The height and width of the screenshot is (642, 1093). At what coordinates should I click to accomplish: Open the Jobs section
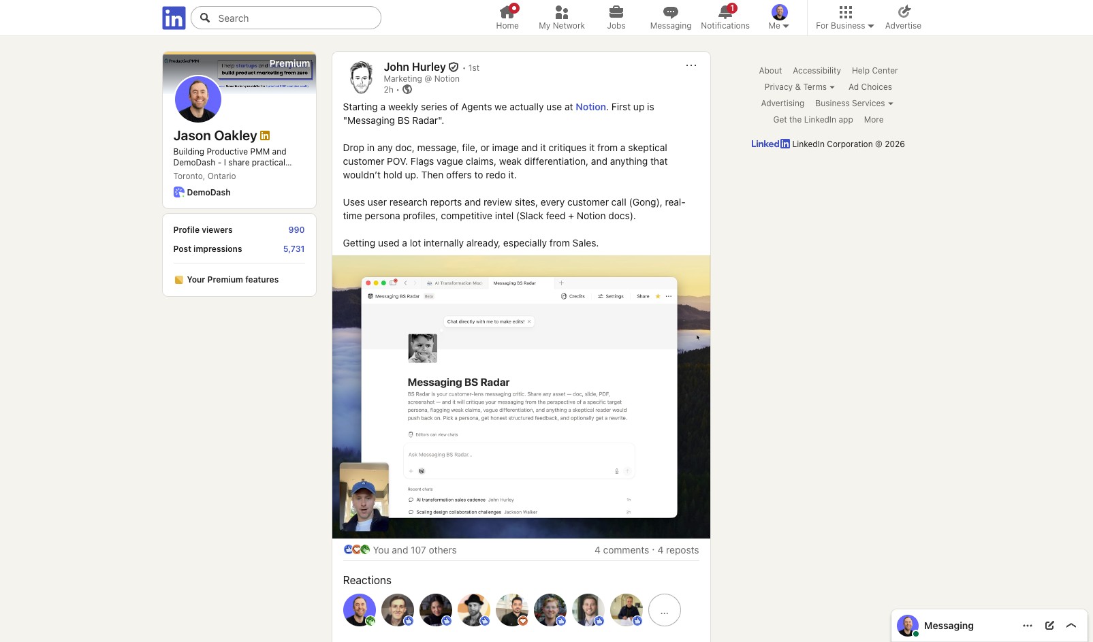click(x=616, y=18)
